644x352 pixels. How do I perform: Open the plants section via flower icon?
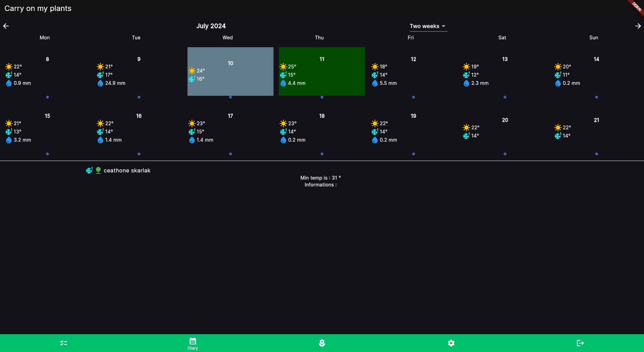tap(322, 342)
